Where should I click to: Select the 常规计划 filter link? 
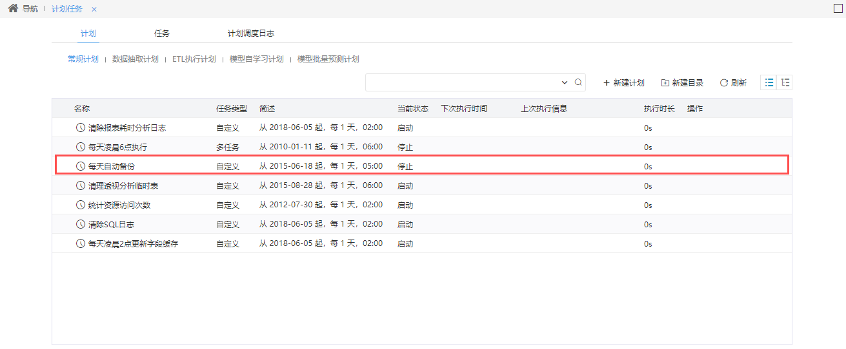[x=83, y=59]
